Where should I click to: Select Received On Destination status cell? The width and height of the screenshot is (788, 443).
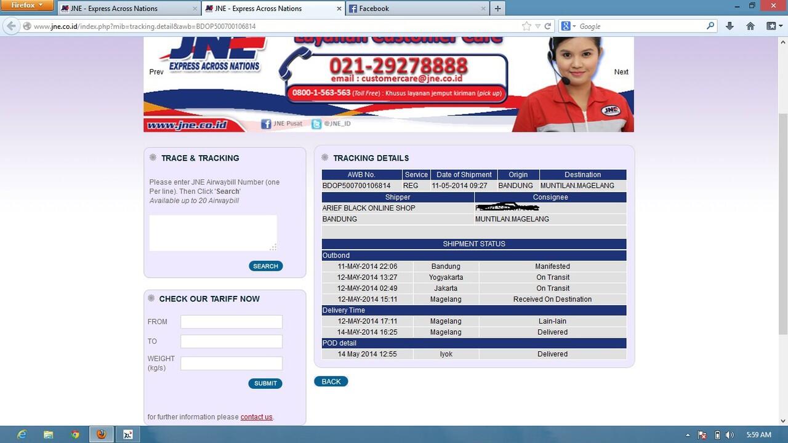click(x=552, y=299)
